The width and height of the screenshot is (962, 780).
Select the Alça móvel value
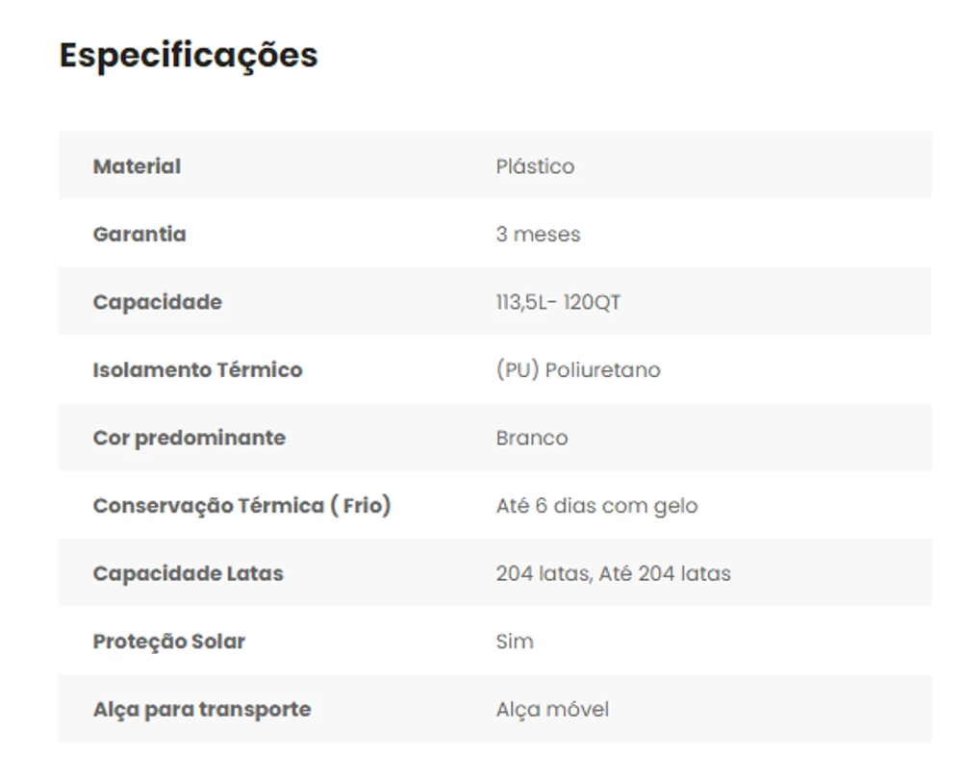pyautogui.click(x=552, y=710)
